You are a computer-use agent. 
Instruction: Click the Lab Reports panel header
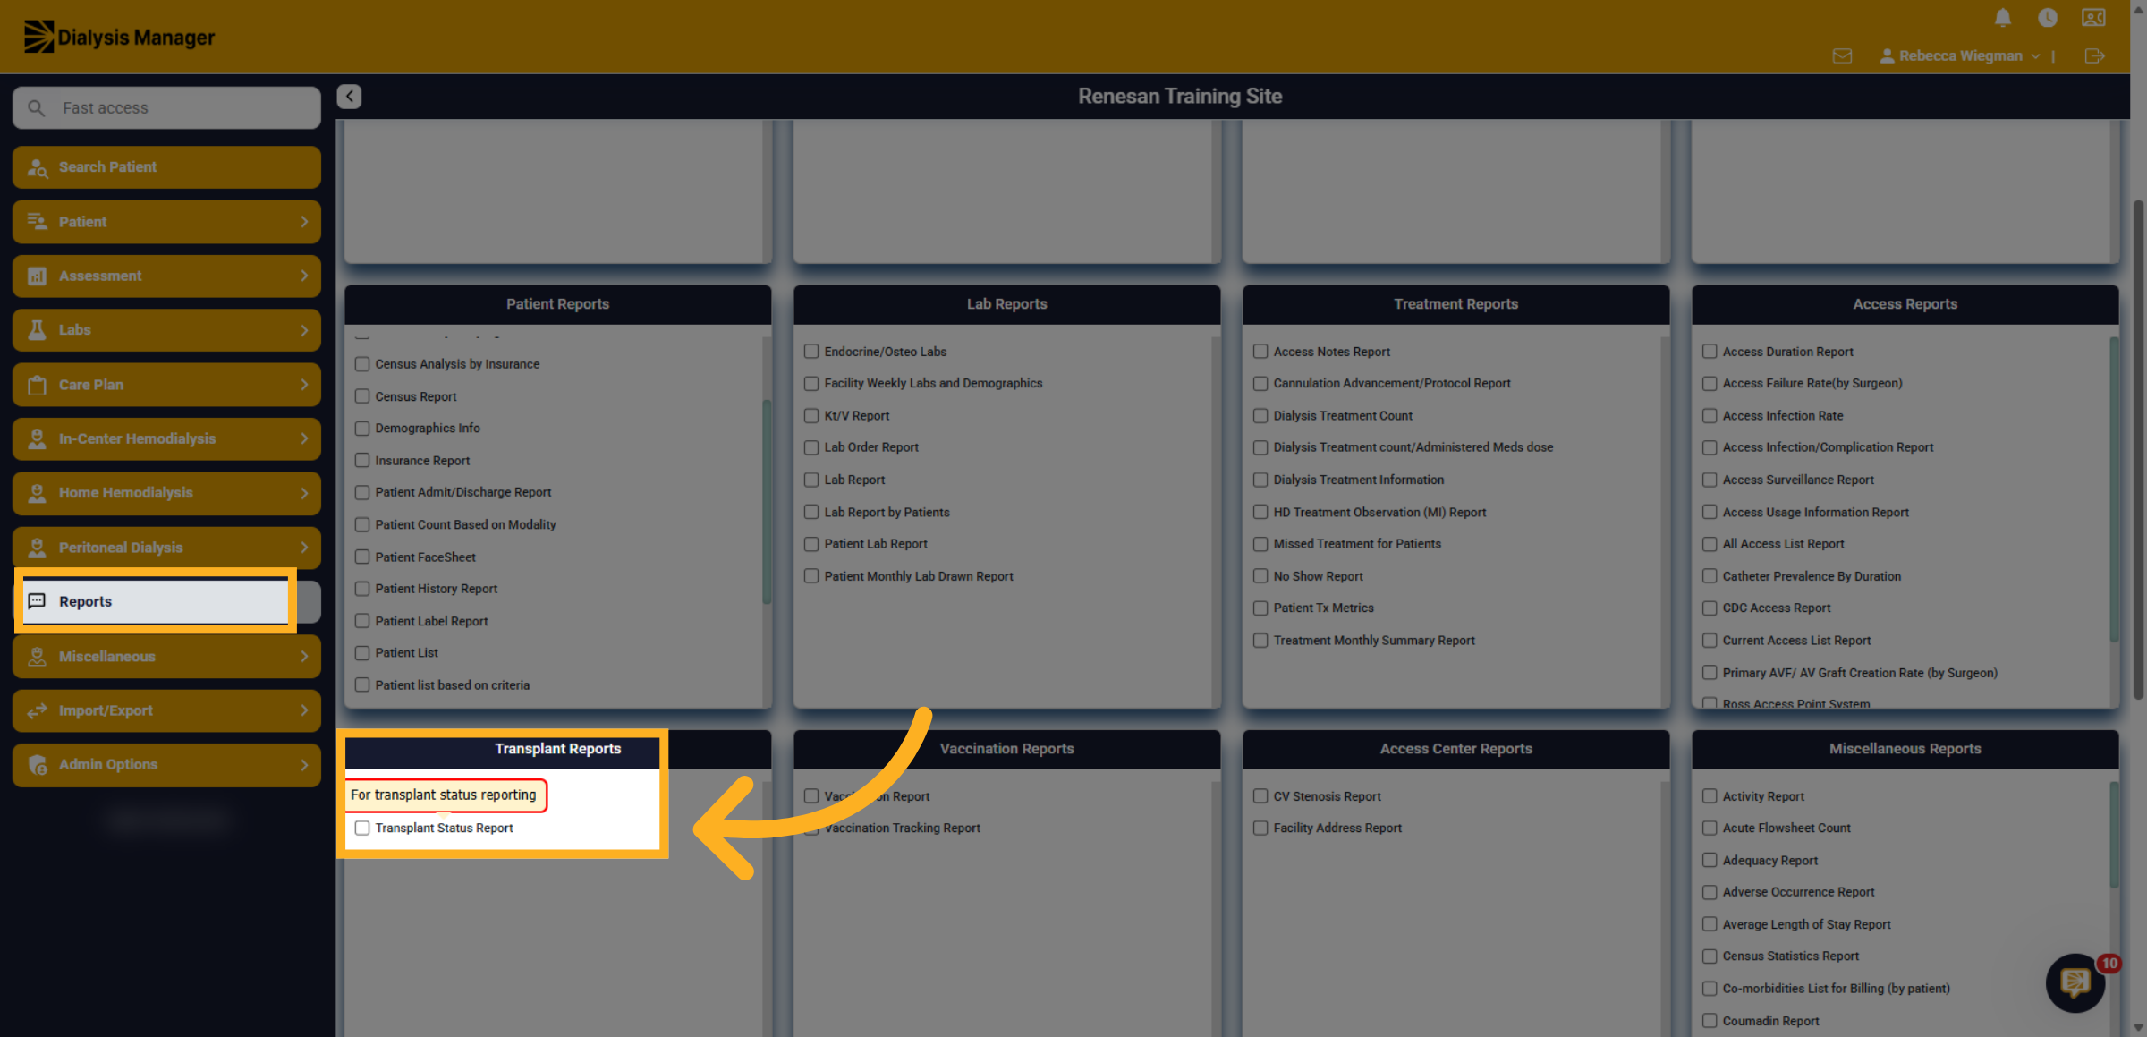tap(1006, 304)
